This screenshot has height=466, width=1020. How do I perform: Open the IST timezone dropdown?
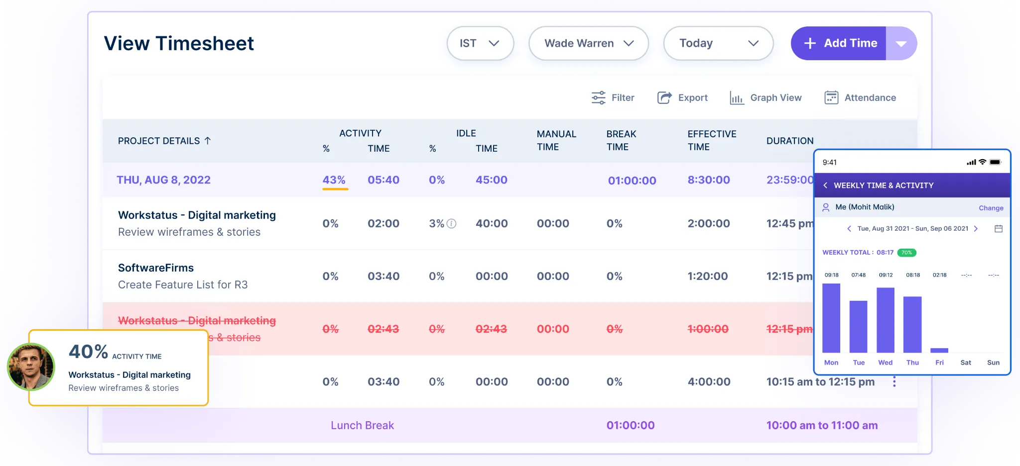(480, 43)
